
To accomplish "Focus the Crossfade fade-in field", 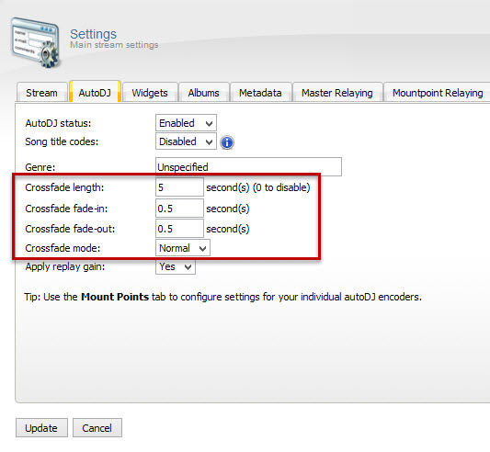I will pyautogui.click(x=179, y=208).
